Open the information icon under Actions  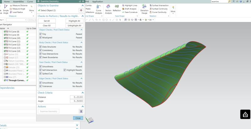81,111
